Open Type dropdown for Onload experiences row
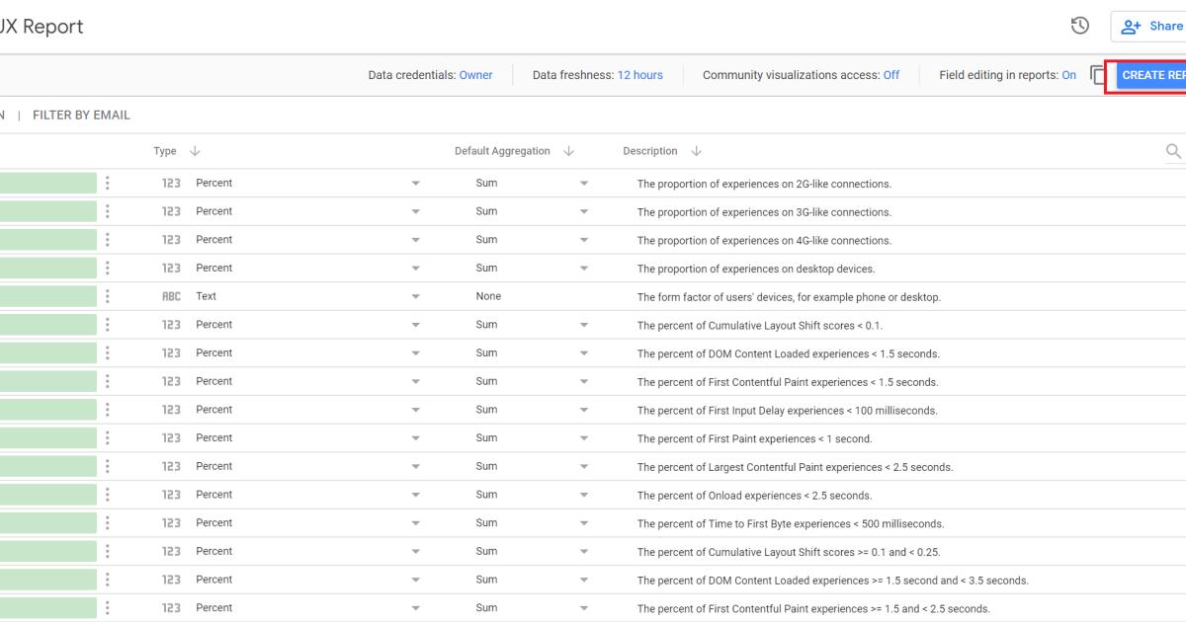Image resolution: width=1186 pixels, height=622 pixels. tap(415, 495)
